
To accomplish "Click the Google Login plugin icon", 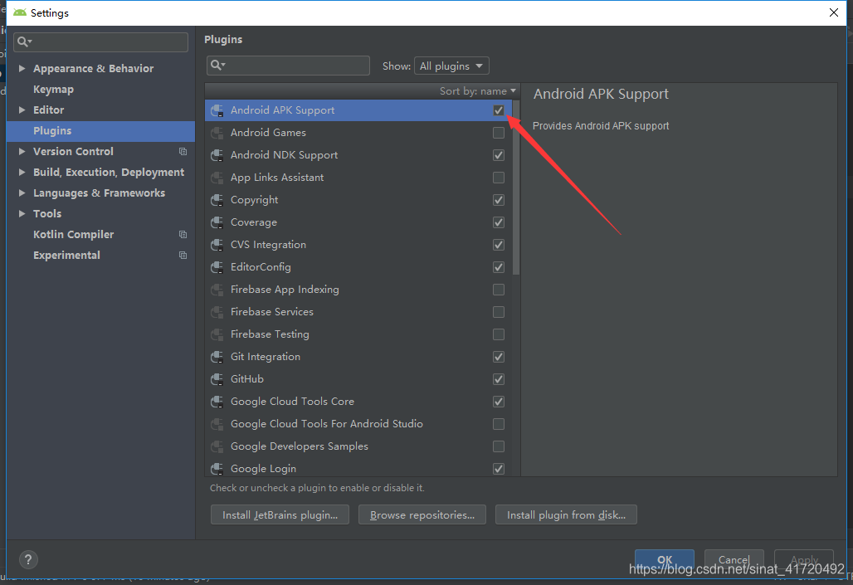I will pyautogui.click(x=217, y=469).
